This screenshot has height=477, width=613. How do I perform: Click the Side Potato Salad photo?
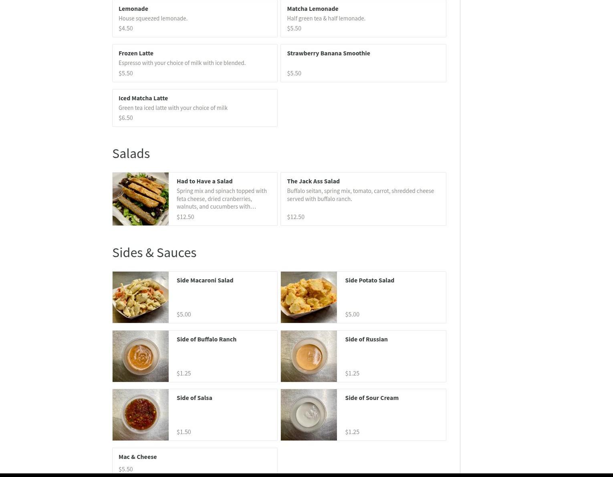click(x=309, y=297)
